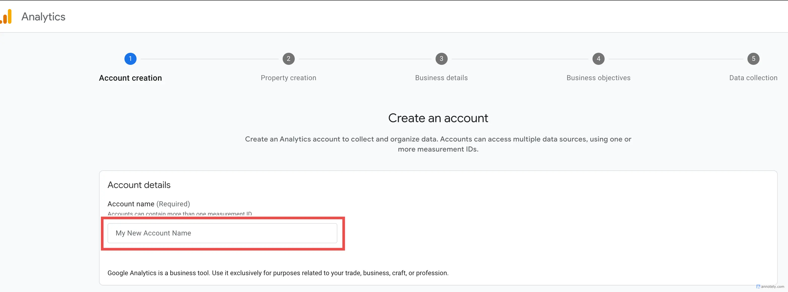Select step circle 1 for Account creation

pyautogui.click(x=130, y=59)
